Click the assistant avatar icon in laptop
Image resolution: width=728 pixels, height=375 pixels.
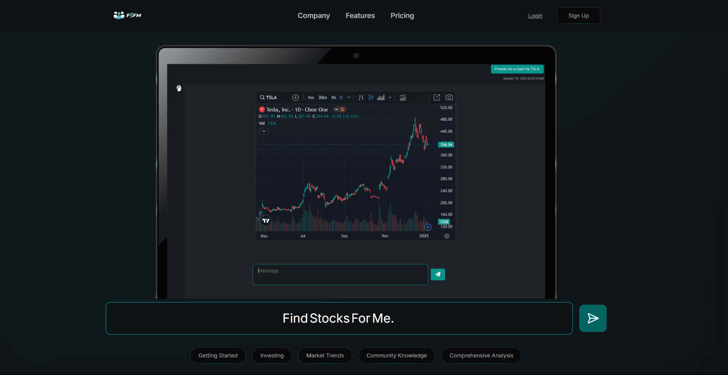coord(179,88)
